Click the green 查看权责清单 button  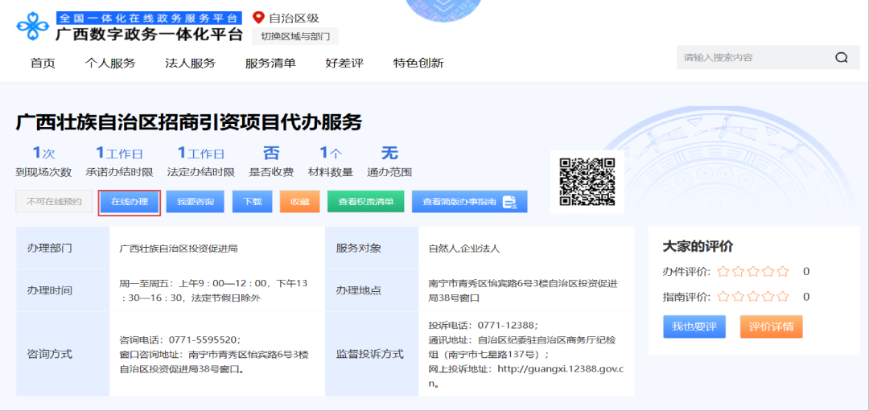click(x=365, y=202)
